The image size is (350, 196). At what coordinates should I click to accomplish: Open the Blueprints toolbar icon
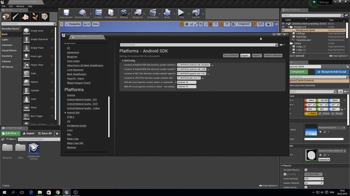[x=138, y=14]
